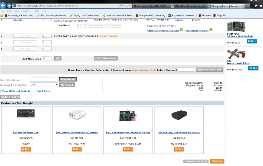
Task: Open the 'FAQs RPi' bookmark
Action: click(219, 15)
